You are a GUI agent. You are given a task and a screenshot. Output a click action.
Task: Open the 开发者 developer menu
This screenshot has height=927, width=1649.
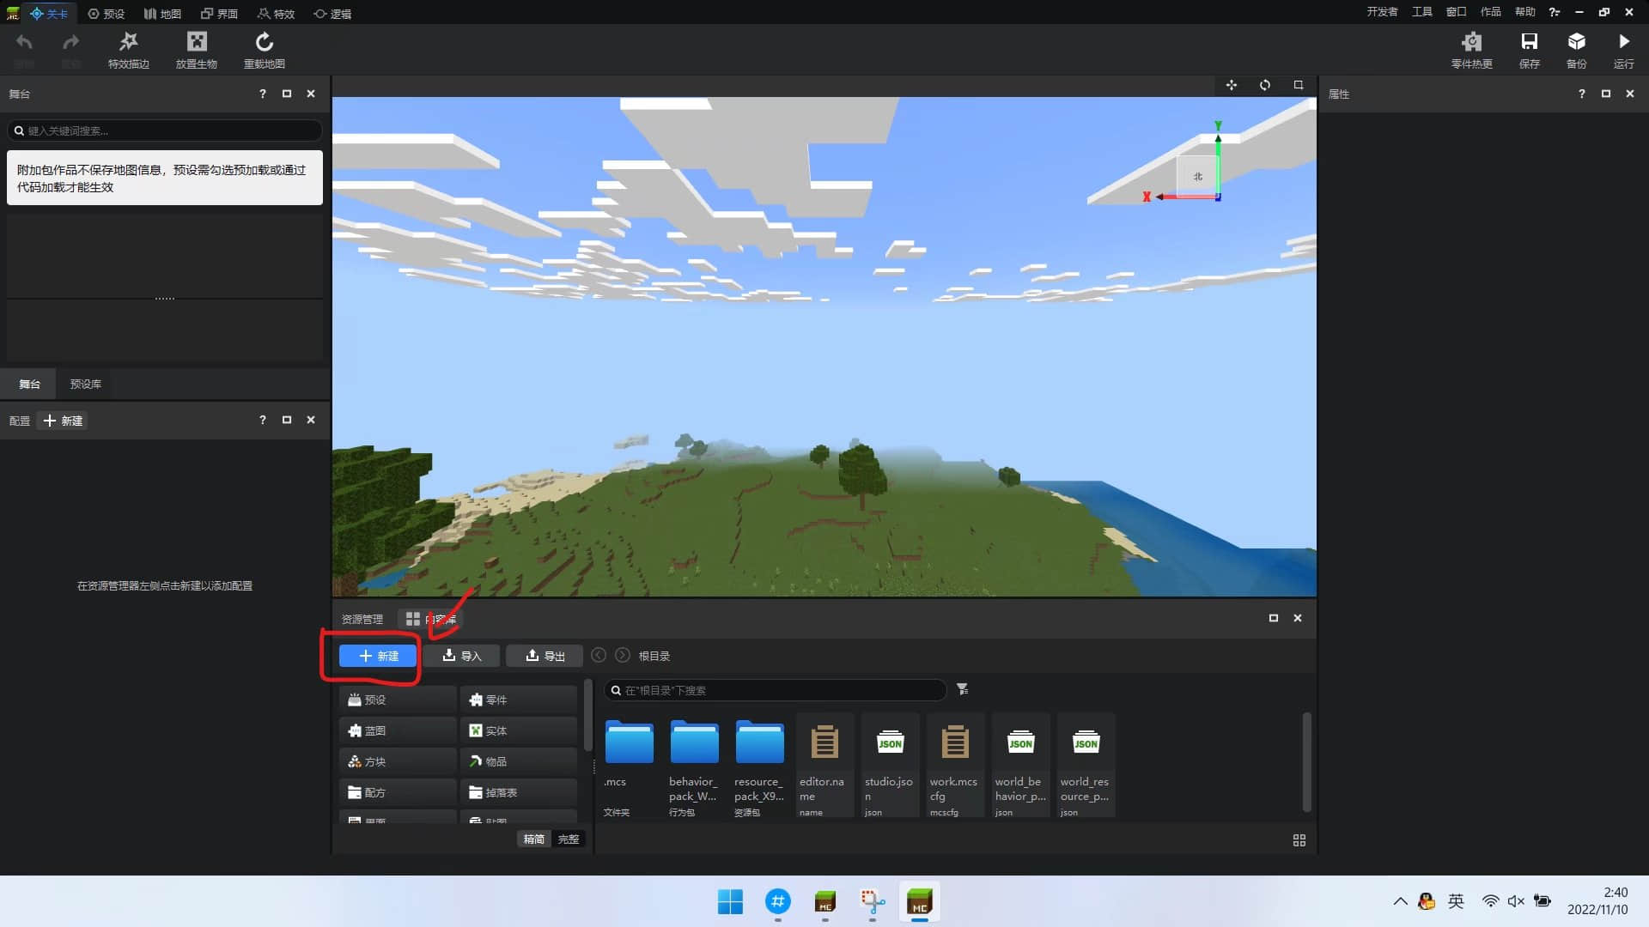(x=1382, y=12)
